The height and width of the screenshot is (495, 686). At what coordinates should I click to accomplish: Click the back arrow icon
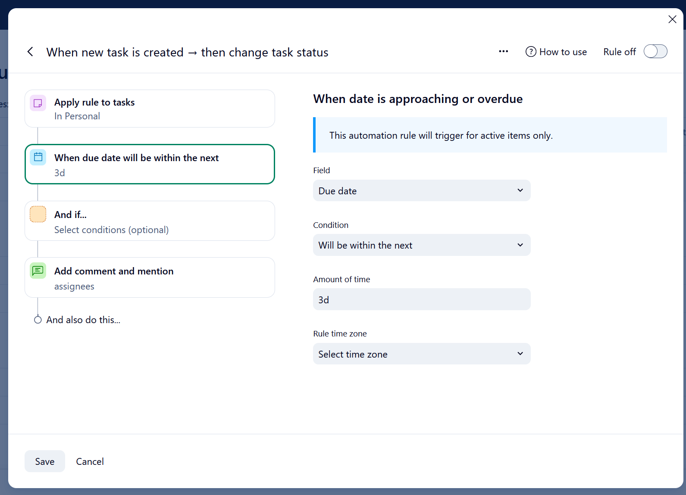coord(30,52)
